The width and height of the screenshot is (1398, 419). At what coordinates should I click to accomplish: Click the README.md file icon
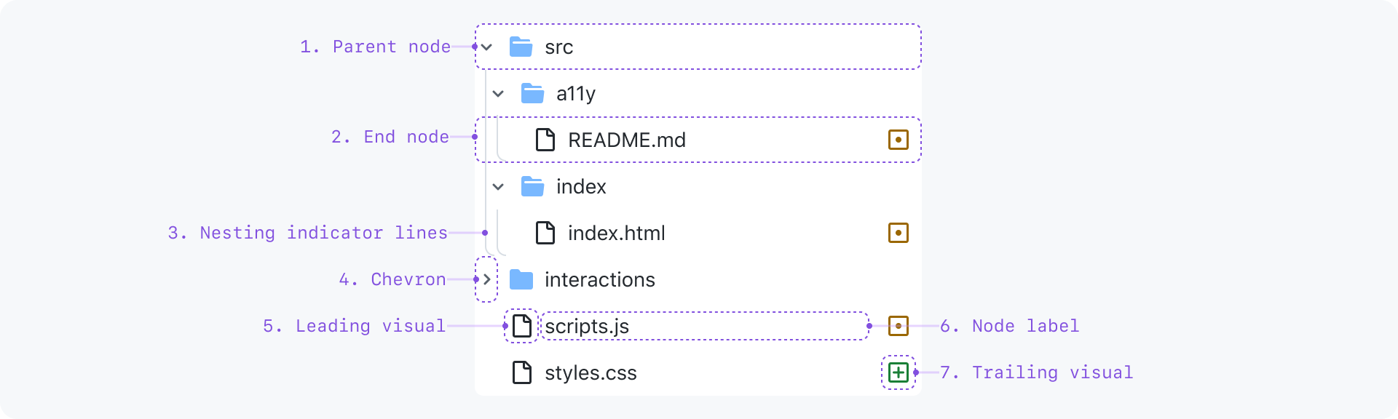tap(545, 140)
